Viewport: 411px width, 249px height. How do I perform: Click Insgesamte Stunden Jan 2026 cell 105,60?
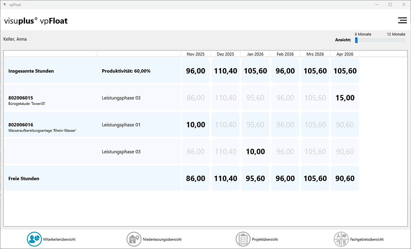click(255, 71)
